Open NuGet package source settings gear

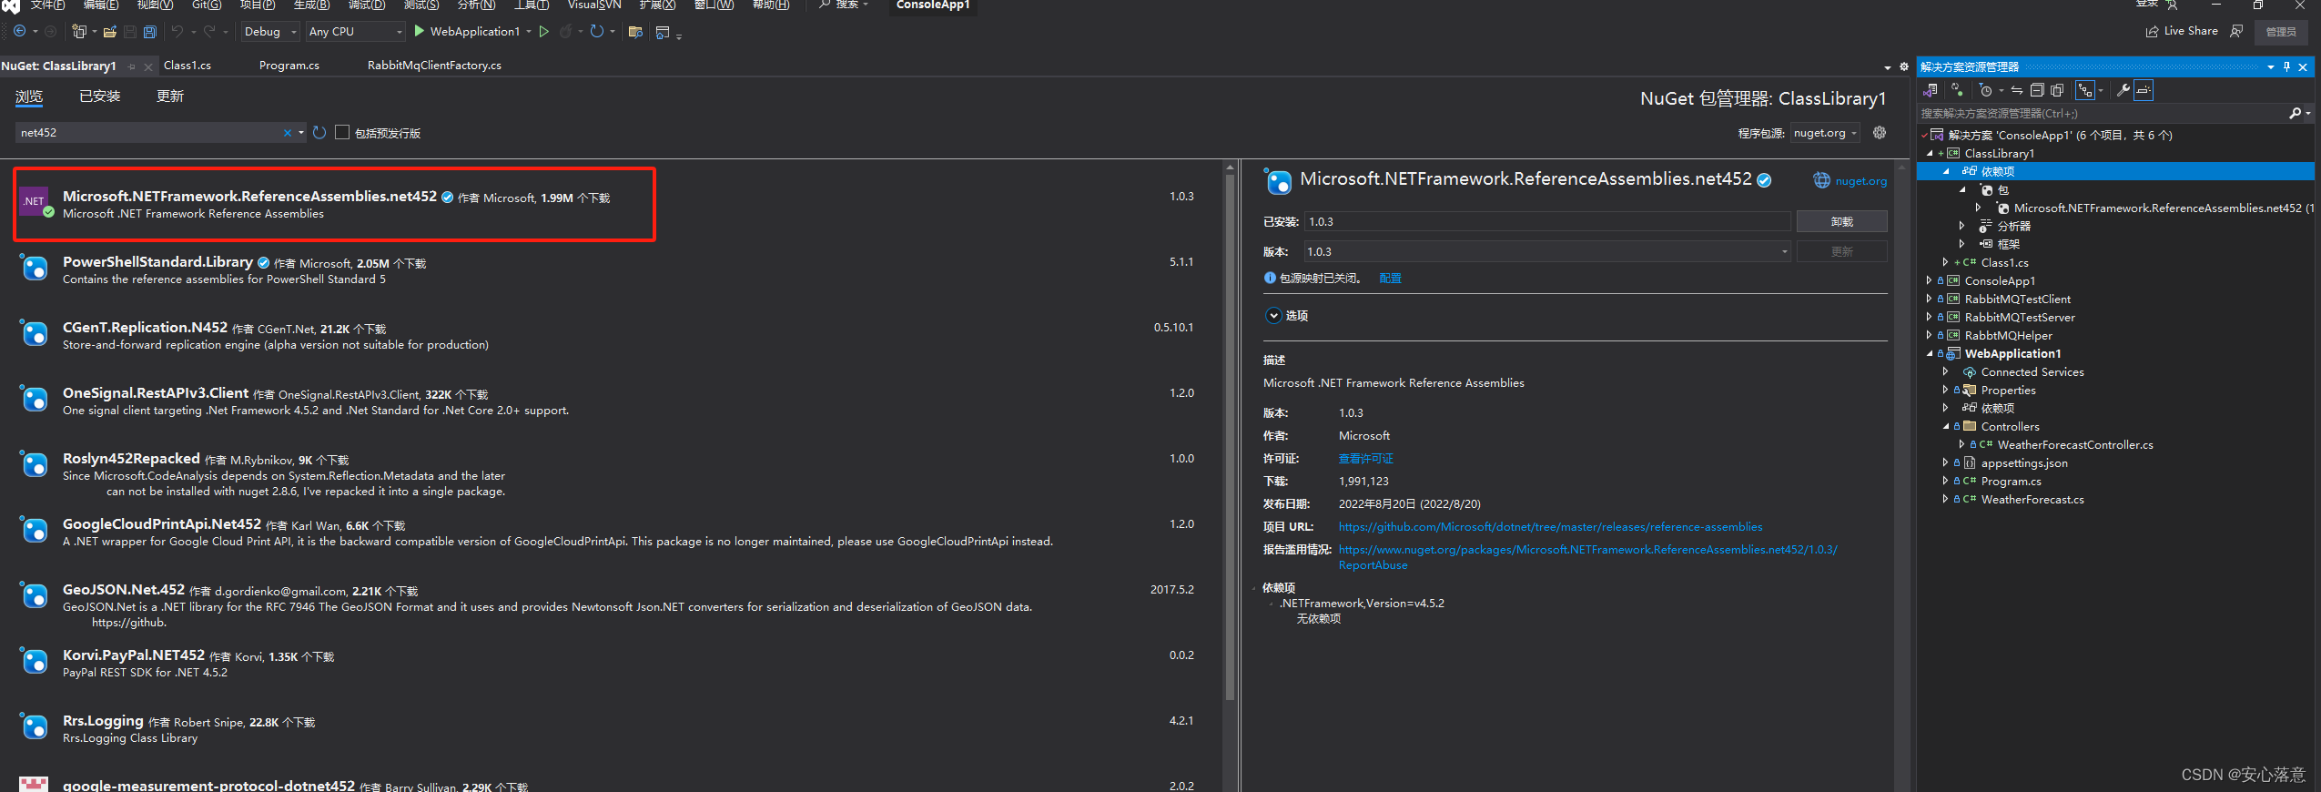click(x=1880, y=133)
